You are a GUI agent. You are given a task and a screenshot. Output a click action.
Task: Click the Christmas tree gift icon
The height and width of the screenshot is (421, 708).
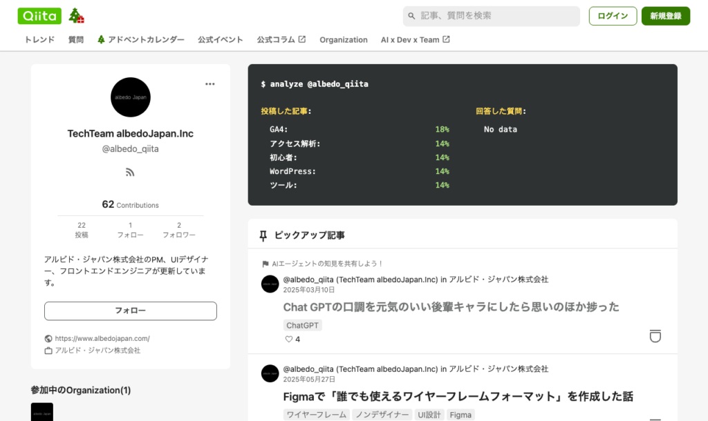pyautogui.click(x=76, y=16)
